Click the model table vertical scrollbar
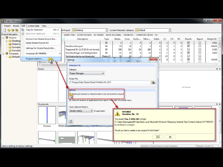The width and height of the screenshot is (223, 167). coord(219,50)
